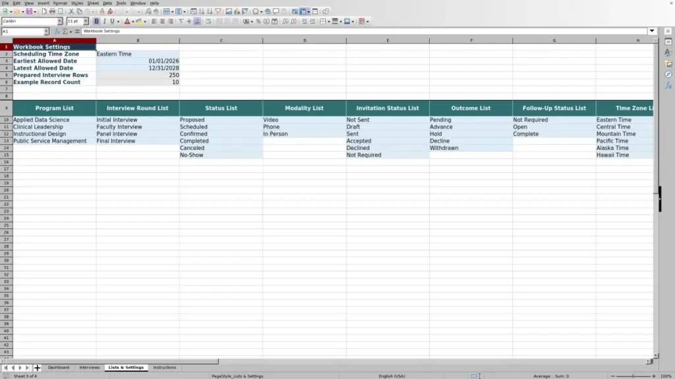This screenshot has height=379, width=675.
Task: Click the Save document icon
Action: click(x=29, y=12)
